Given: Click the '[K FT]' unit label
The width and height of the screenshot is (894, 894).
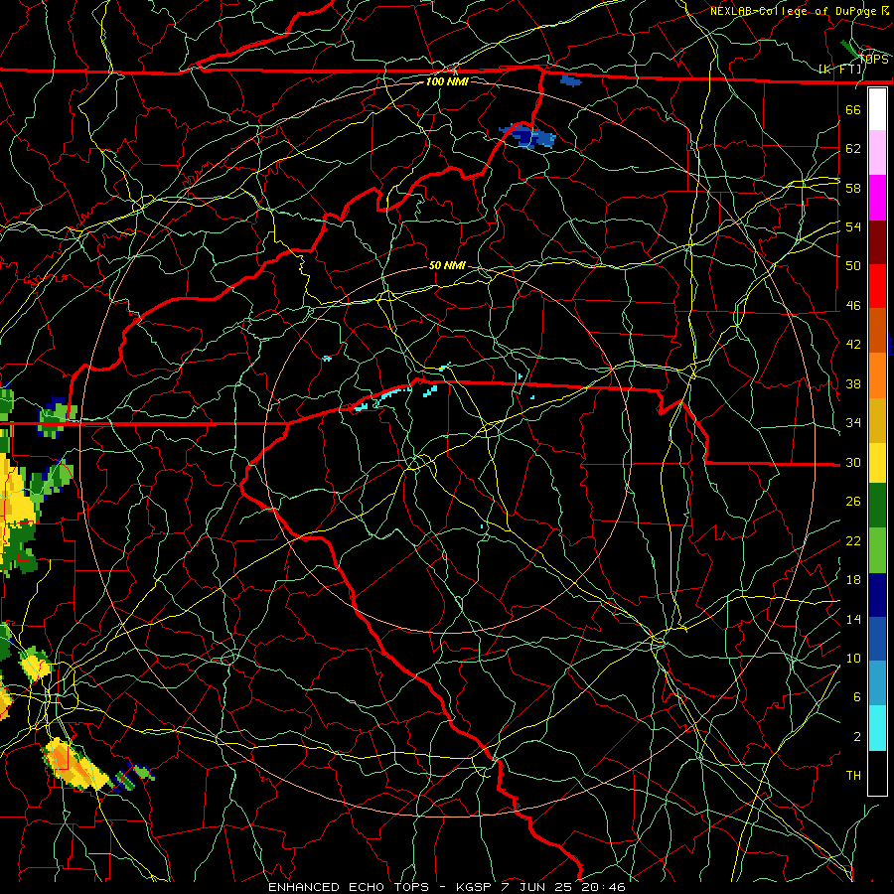Looking at the screenshot, I should pos(839,70).
